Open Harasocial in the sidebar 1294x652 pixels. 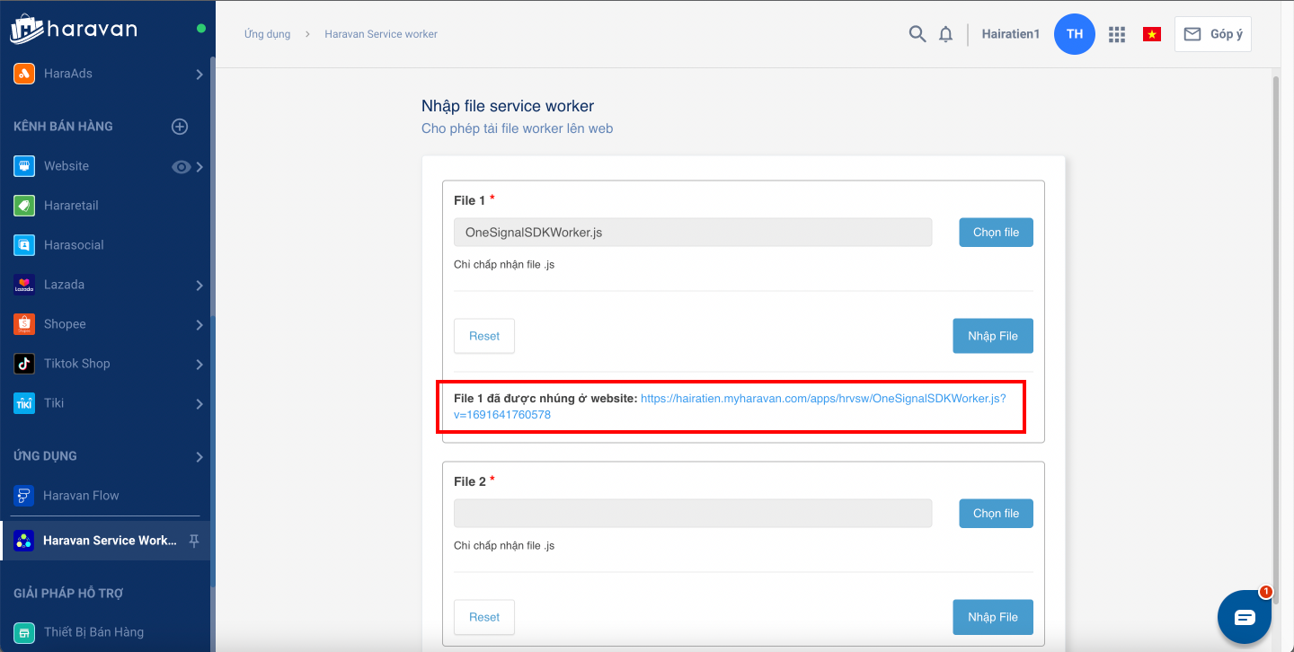[74, 245]
